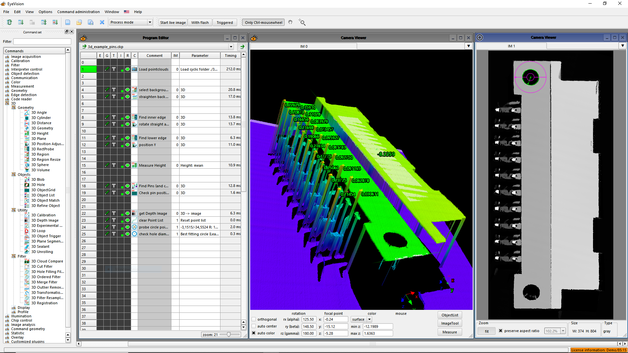The height and width of the screenshot is (353, 628).
Task: Open the Process mode dropdown
Action: tap(150, 23)
